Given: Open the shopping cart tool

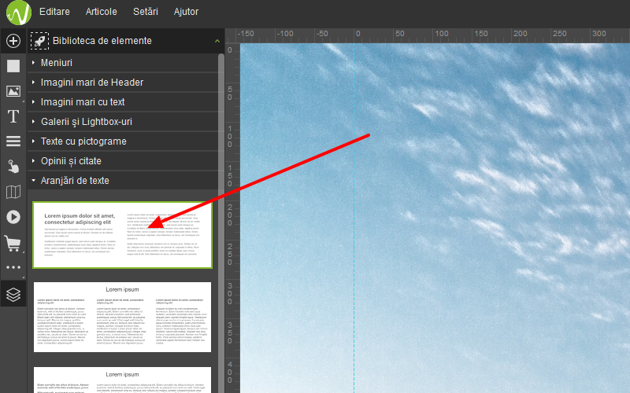Looking at the screenshot, I should (x=13, y=243).
